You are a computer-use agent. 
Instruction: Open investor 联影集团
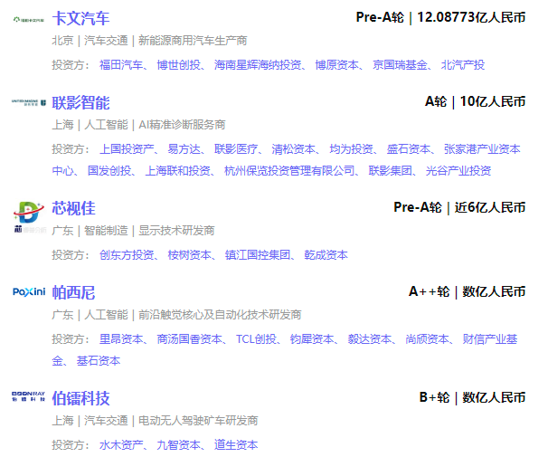click(391, 171)
